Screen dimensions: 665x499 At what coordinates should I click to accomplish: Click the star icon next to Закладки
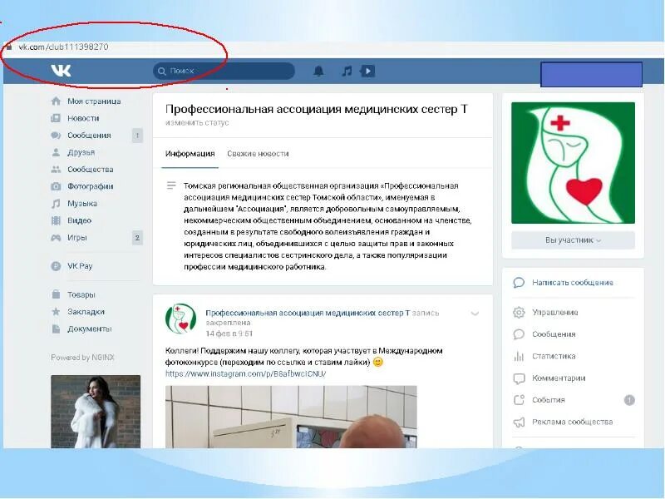pyautogui.click(x=56, y=311)
